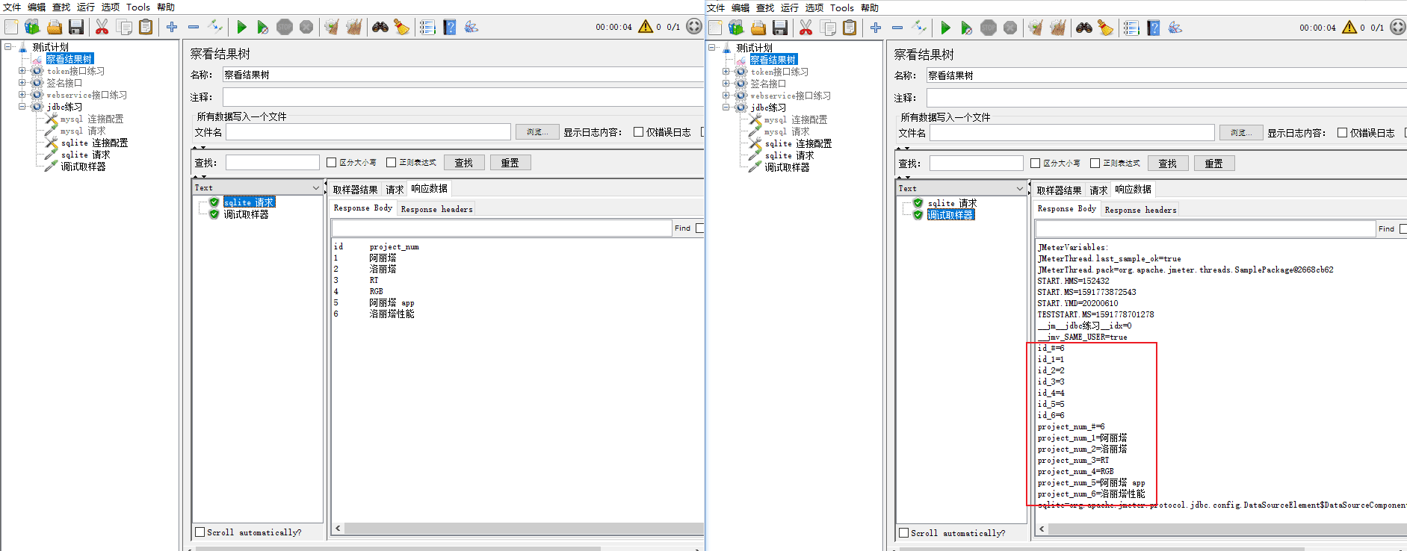1407x551 pixels.
Task: Tick 仅错误日志 checkbox in right window
Action: [1342, 132]
